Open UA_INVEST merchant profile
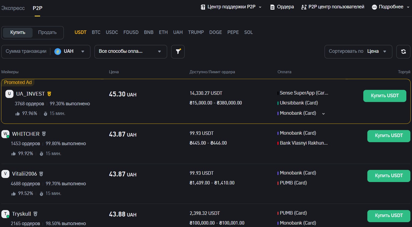Viewport: 412px width, 227px height. point(30,94)
